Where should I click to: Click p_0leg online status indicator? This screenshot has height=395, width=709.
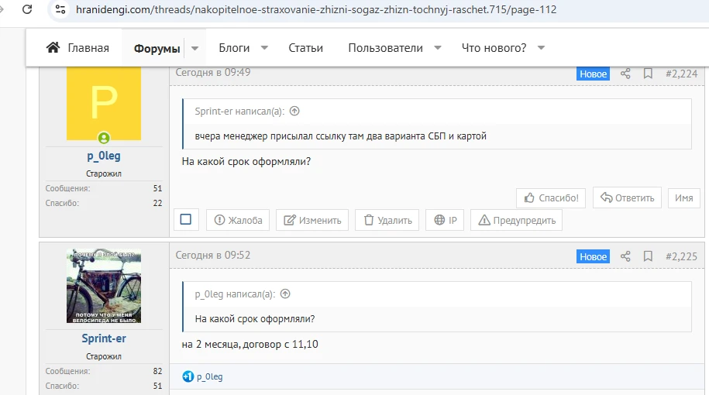coord(104,137)
